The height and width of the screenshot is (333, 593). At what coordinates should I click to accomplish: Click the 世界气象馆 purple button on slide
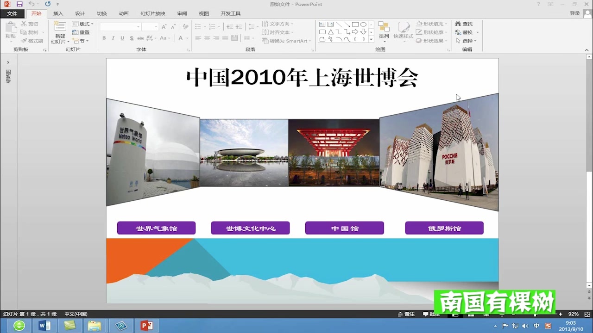(156, 228)
